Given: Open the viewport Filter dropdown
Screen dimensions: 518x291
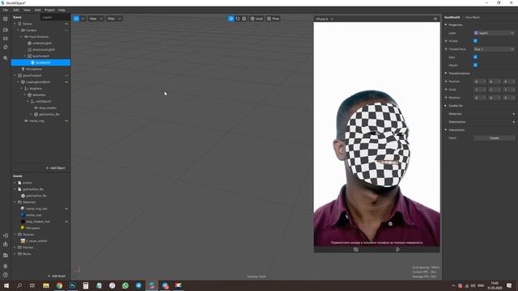Looking at the screenshot, I should pos(114,19).
